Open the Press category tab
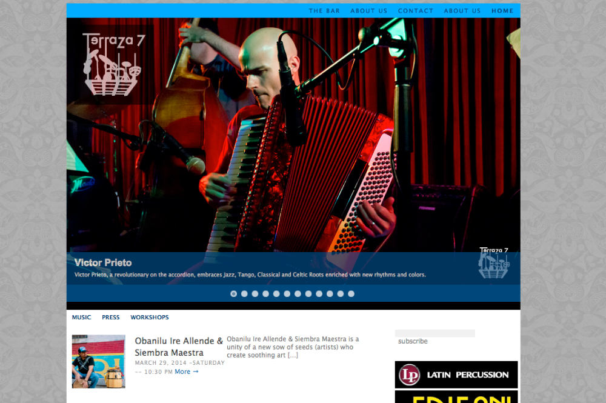This screenshot has height=403, width=606. 110,318
